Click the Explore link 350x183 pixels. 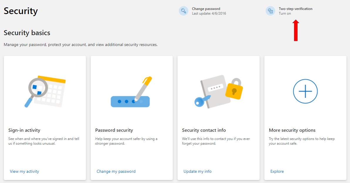(x=277, y=171)
